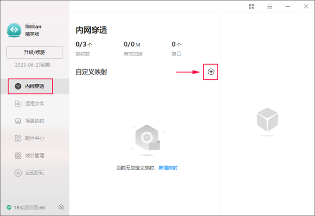Screen dimensions: 315x216
Task: Click the user avatar logo
Action: tap(14, 30)
